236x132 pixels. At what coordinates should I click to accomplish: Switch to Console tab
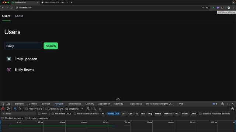(33, 104)
